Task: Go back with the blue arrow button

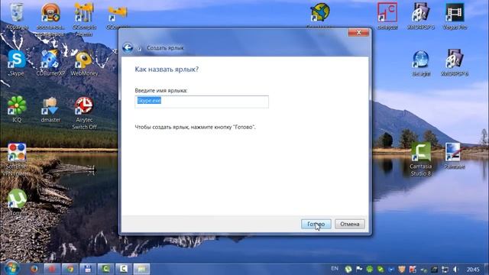Action: (128, 47)
